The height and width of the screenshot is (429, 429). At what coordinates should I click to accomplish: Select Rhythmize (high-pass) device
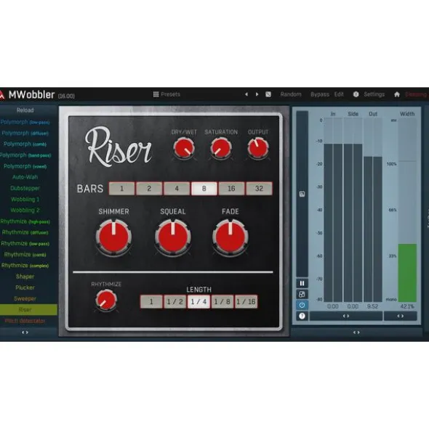tap(25, 221)
